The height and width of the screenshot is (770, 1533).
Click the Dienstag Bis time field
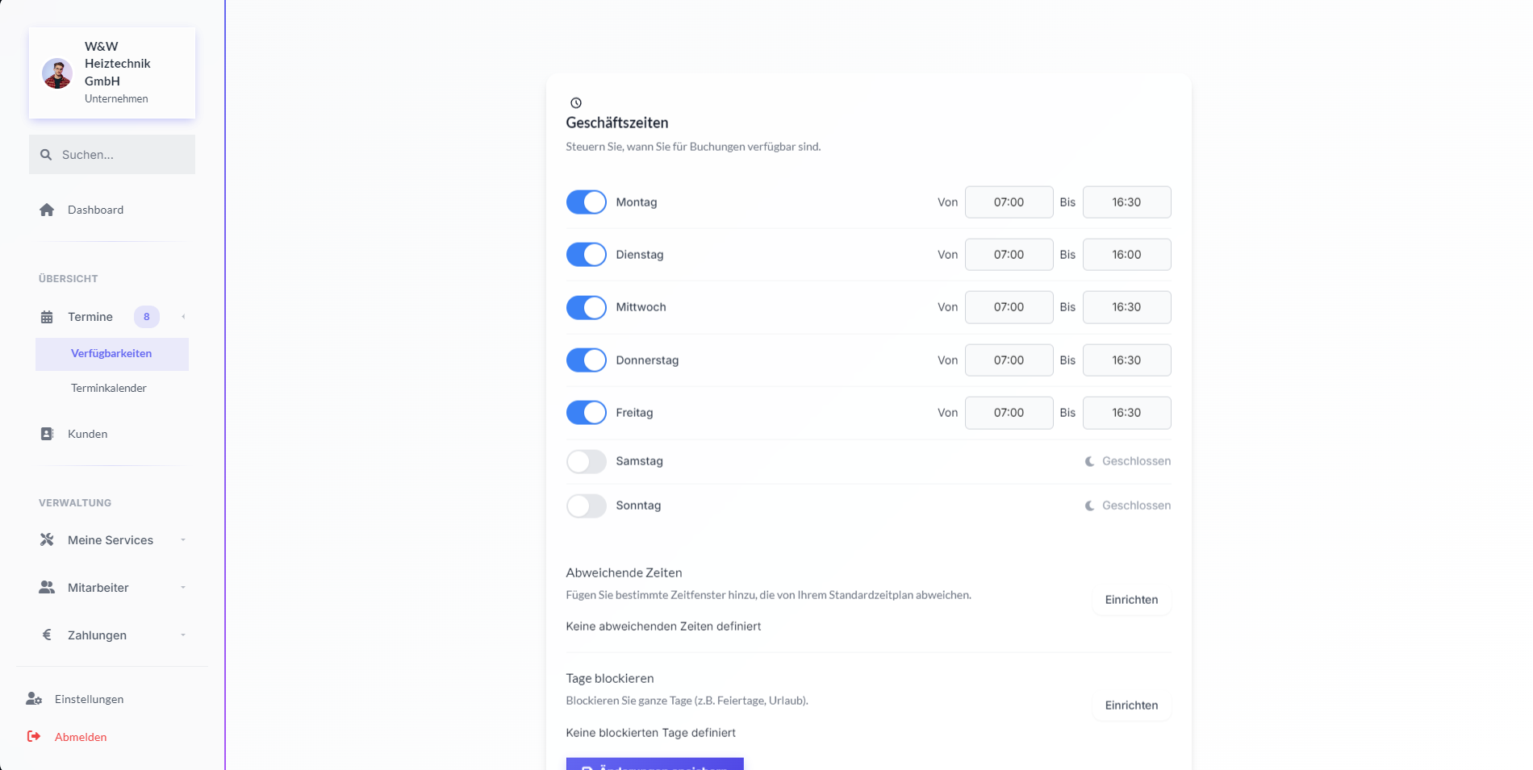click(1126, 255)
